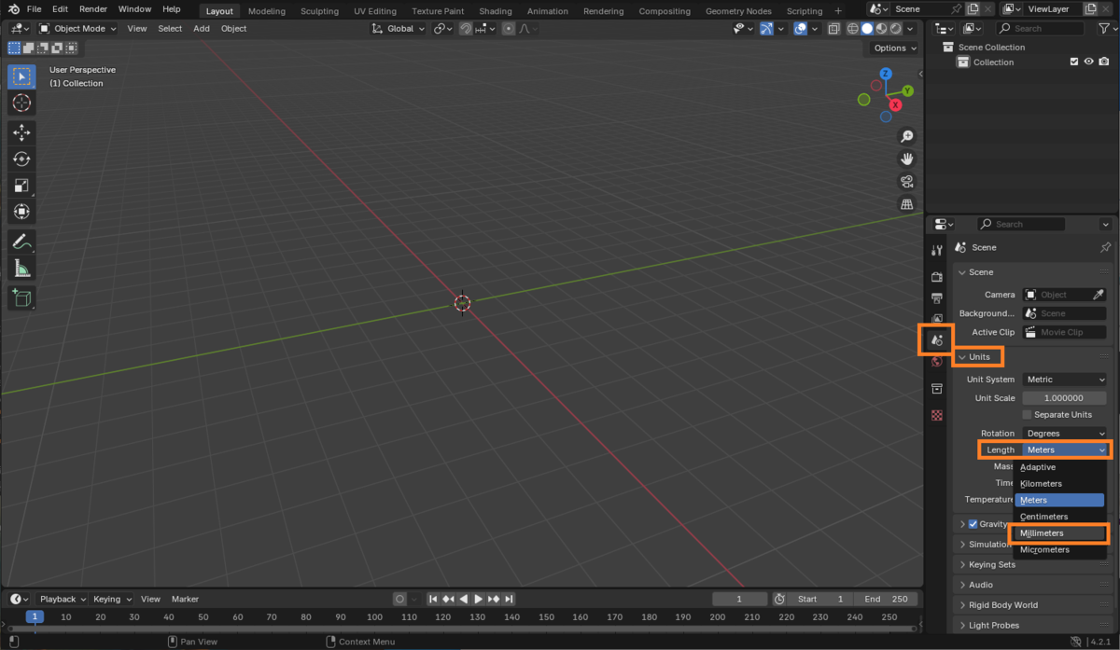Click the pin icon in Scene header
Screen dimensions: 1120x650
tap(1106, 247)
